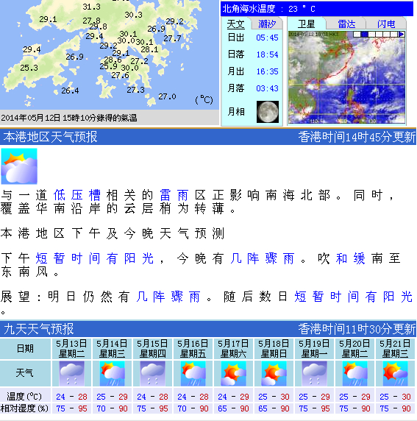Click the 相对湿度 (%) row label

click(x=24, y=408)
